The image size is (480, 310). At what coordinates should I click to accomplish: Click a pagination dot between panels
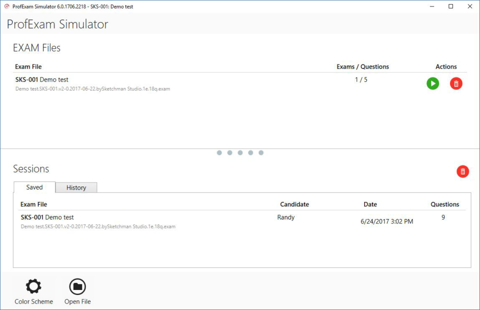tap(240, 152)
